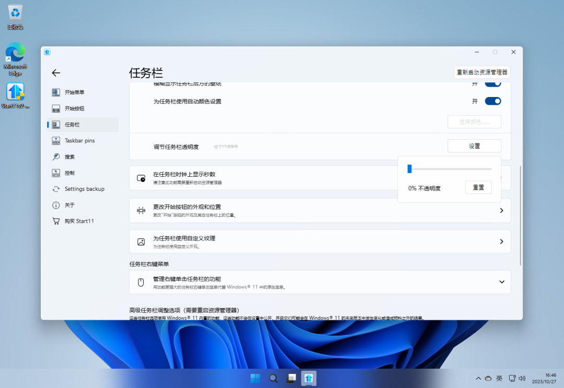564x388 pixels.
Task: Open Microsoft Edge desktop shortcut
Action: coord(15,59)
